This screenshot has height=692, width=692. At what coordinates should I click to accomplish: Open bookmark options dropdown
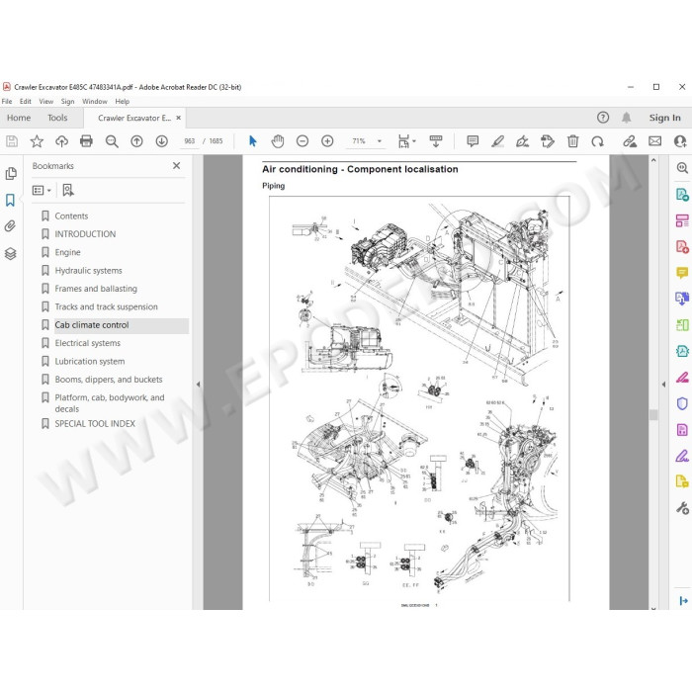coord(42,190)
